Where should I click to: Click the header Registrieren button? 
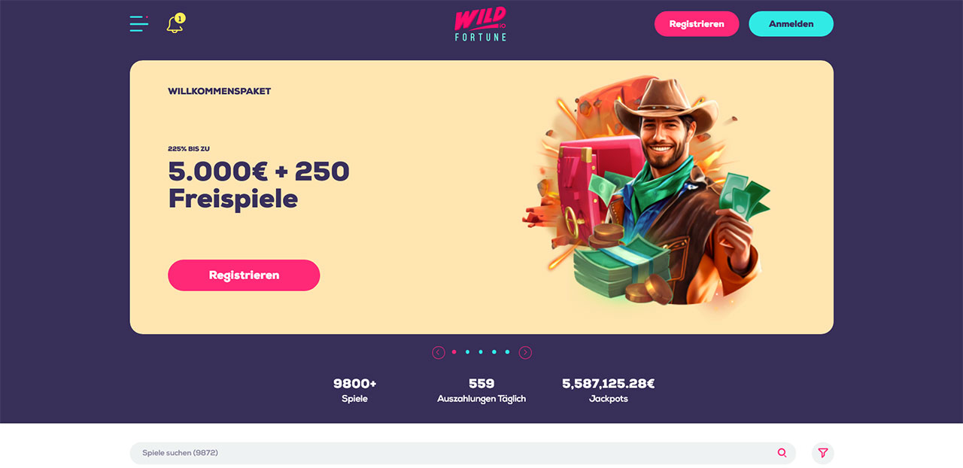(x=697, y=24)
